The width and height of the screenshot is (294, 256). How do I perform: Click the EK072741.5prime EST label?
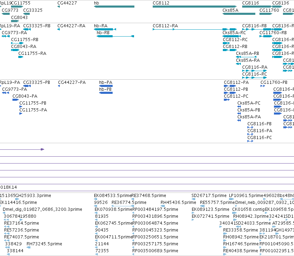pos(210,216)
